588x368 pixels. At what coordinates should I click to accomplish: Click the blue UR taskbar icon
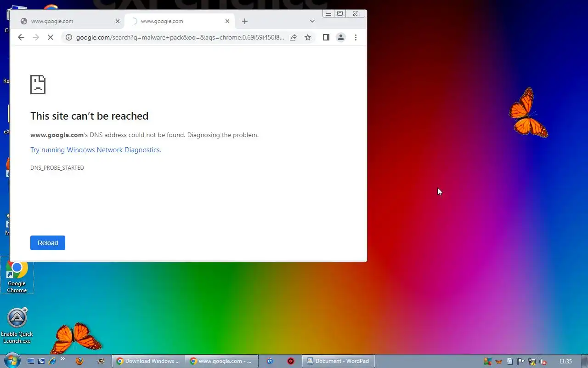point(270,361)
